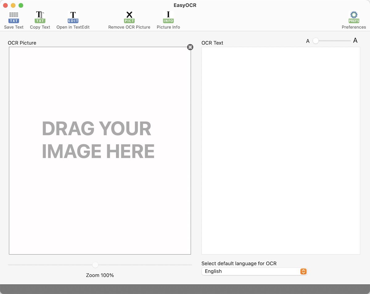The image size is (370, 294).
Task: Click the Save Text toolbar icon
Action: click(x=14, y=18)
